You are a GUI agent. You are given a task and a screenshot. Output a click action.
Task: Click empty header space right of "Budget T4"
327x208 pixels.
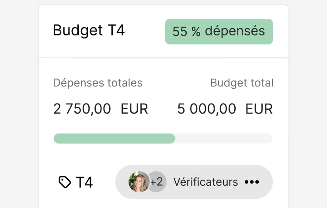pyautogui.click(x=144, y=31)
